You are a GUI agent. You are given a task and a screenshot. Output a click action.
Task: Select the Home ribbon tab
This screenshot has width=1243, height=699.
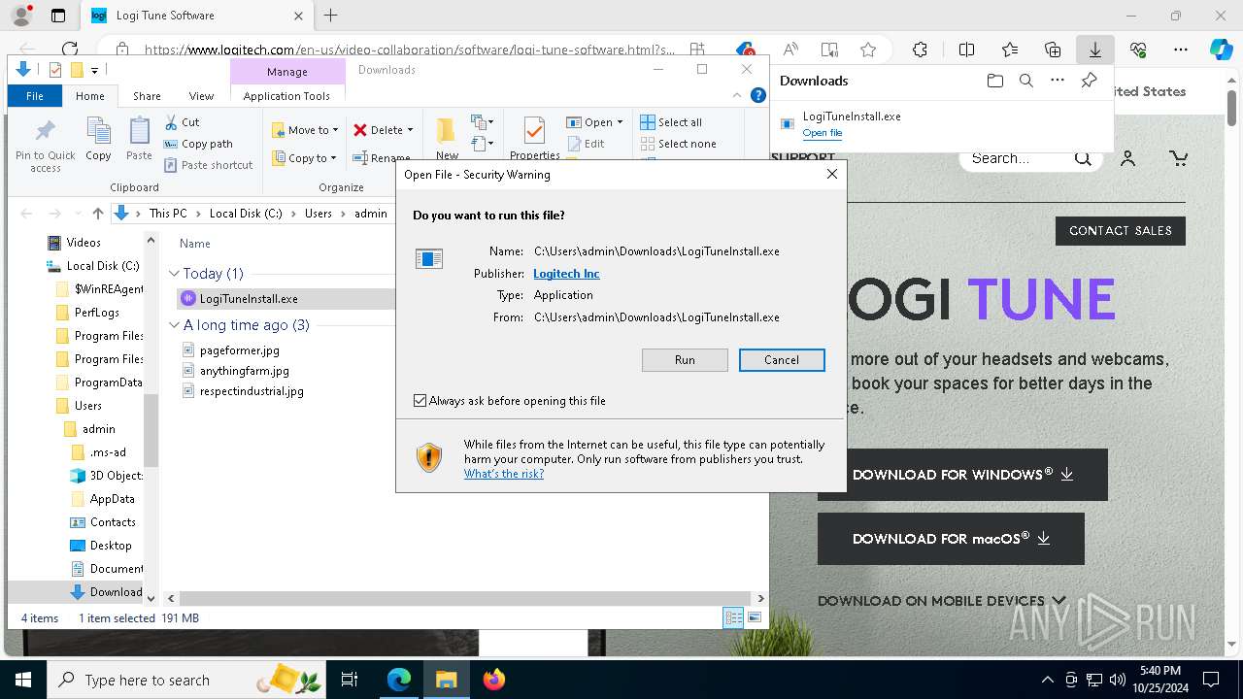89,96
